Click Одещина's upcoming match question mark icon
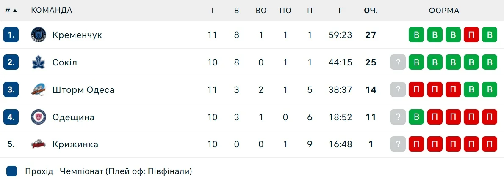The width and height of the screenshot is (504, 179). coord(398,117)
